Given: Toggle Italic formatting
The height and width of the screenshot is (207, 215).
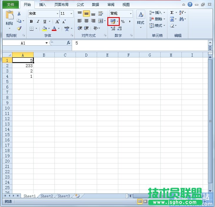Looking at the screenshot, I should pos(38,21).
